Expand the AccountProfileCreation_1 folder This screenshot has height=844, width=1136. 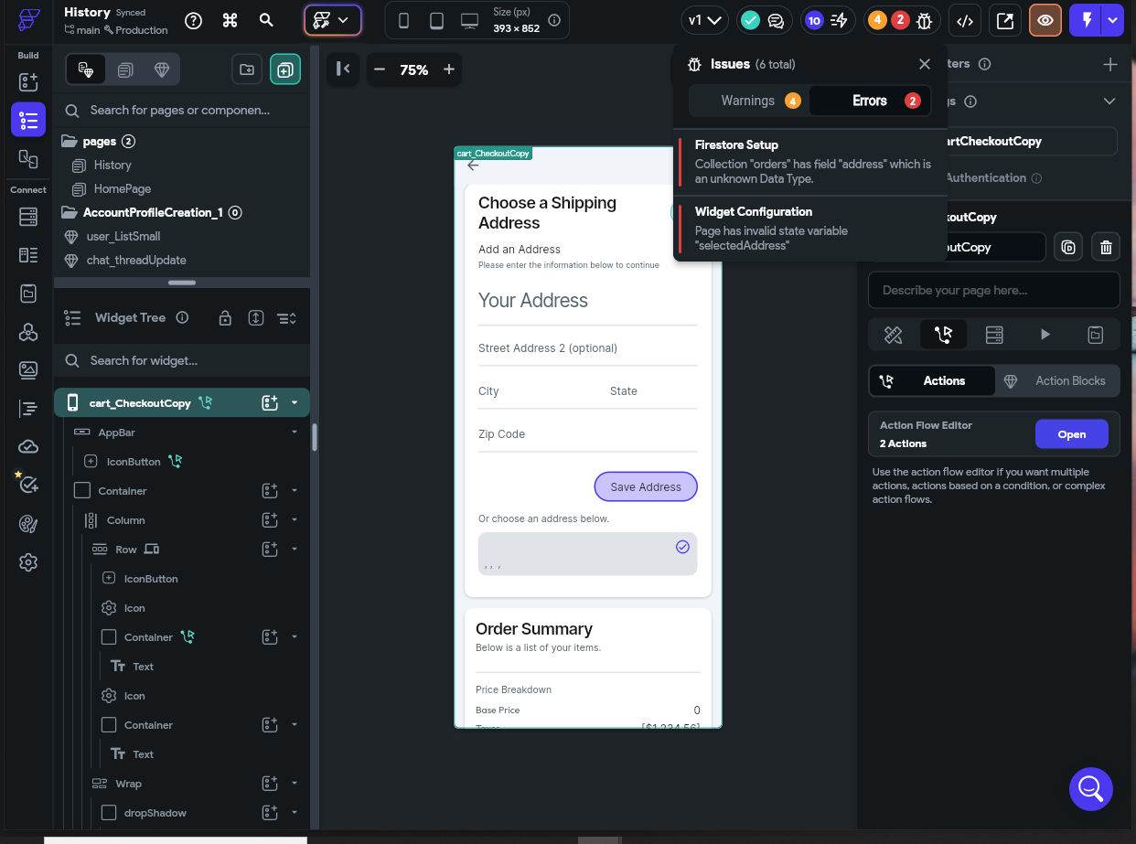pos(69,212)
